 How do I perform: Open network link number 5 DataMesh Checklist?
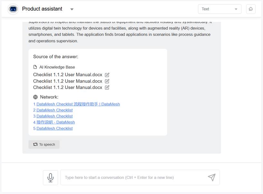55,128
